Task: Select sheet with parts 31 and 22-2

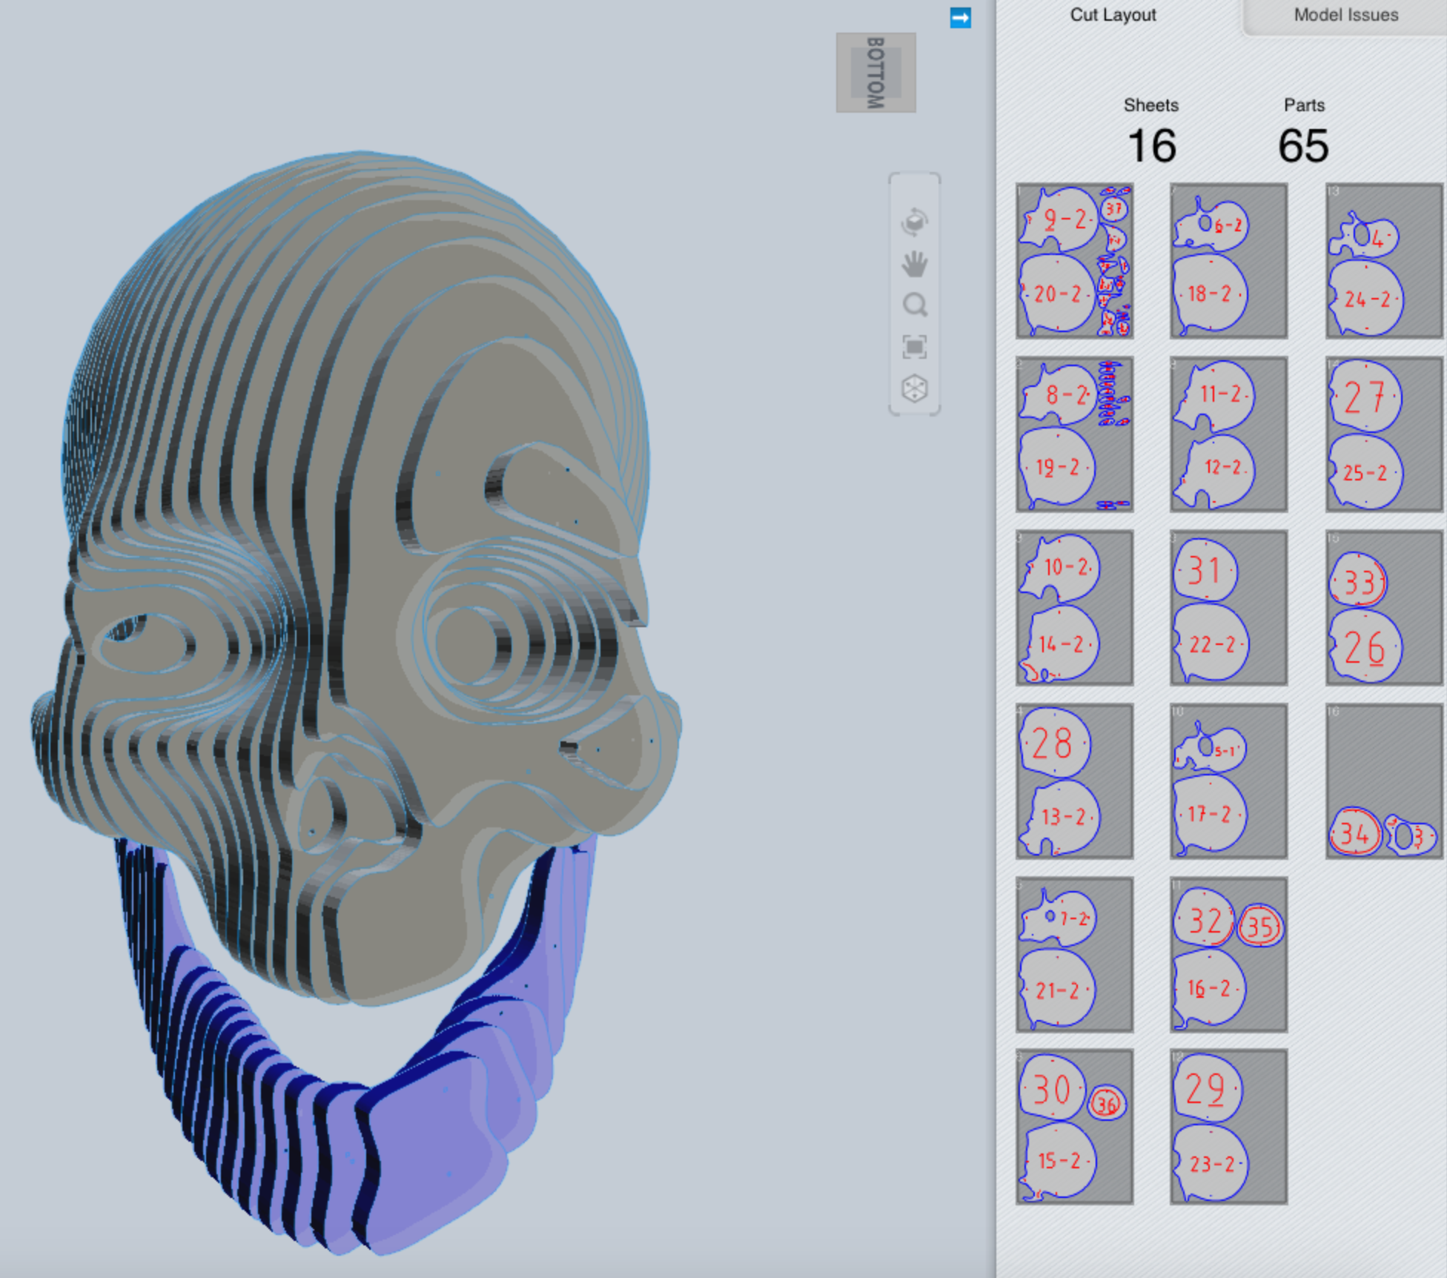Action: [x=1228, y=607]
